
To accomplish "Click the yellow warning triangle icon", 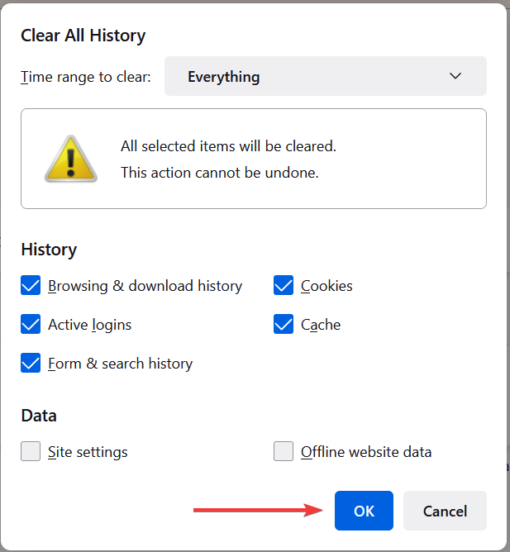I will pyautogui.click(x=71, y=159).
